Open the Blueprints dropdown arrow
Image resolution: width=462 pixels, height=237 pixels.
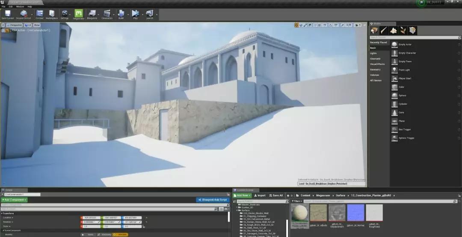coord(99,15)
